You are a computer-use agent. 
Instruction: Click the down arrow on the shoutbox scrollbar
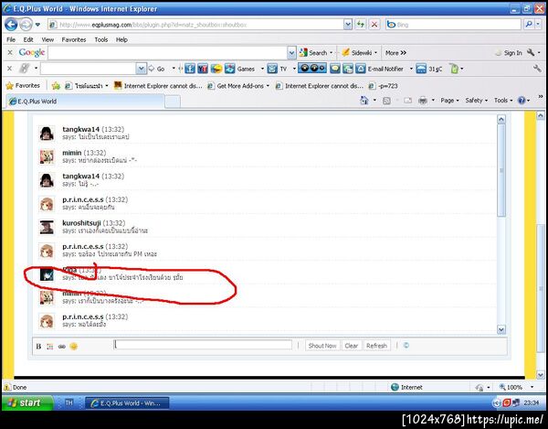tap(501, 329)
